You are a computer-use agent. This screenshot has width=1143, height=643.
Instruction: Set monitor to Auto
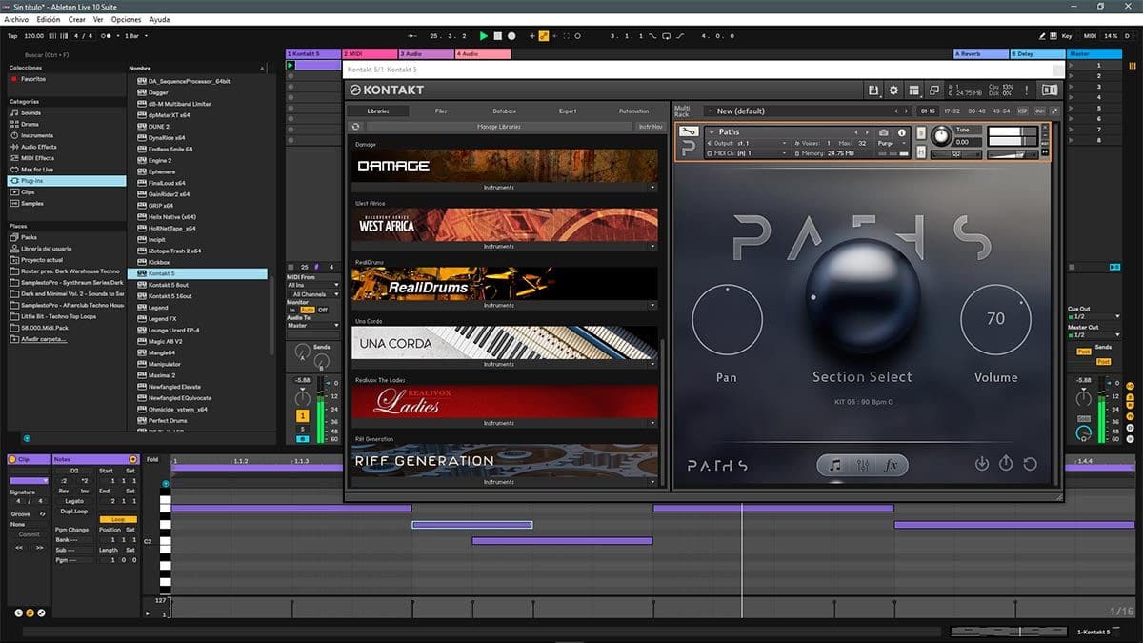pos(308,310)
